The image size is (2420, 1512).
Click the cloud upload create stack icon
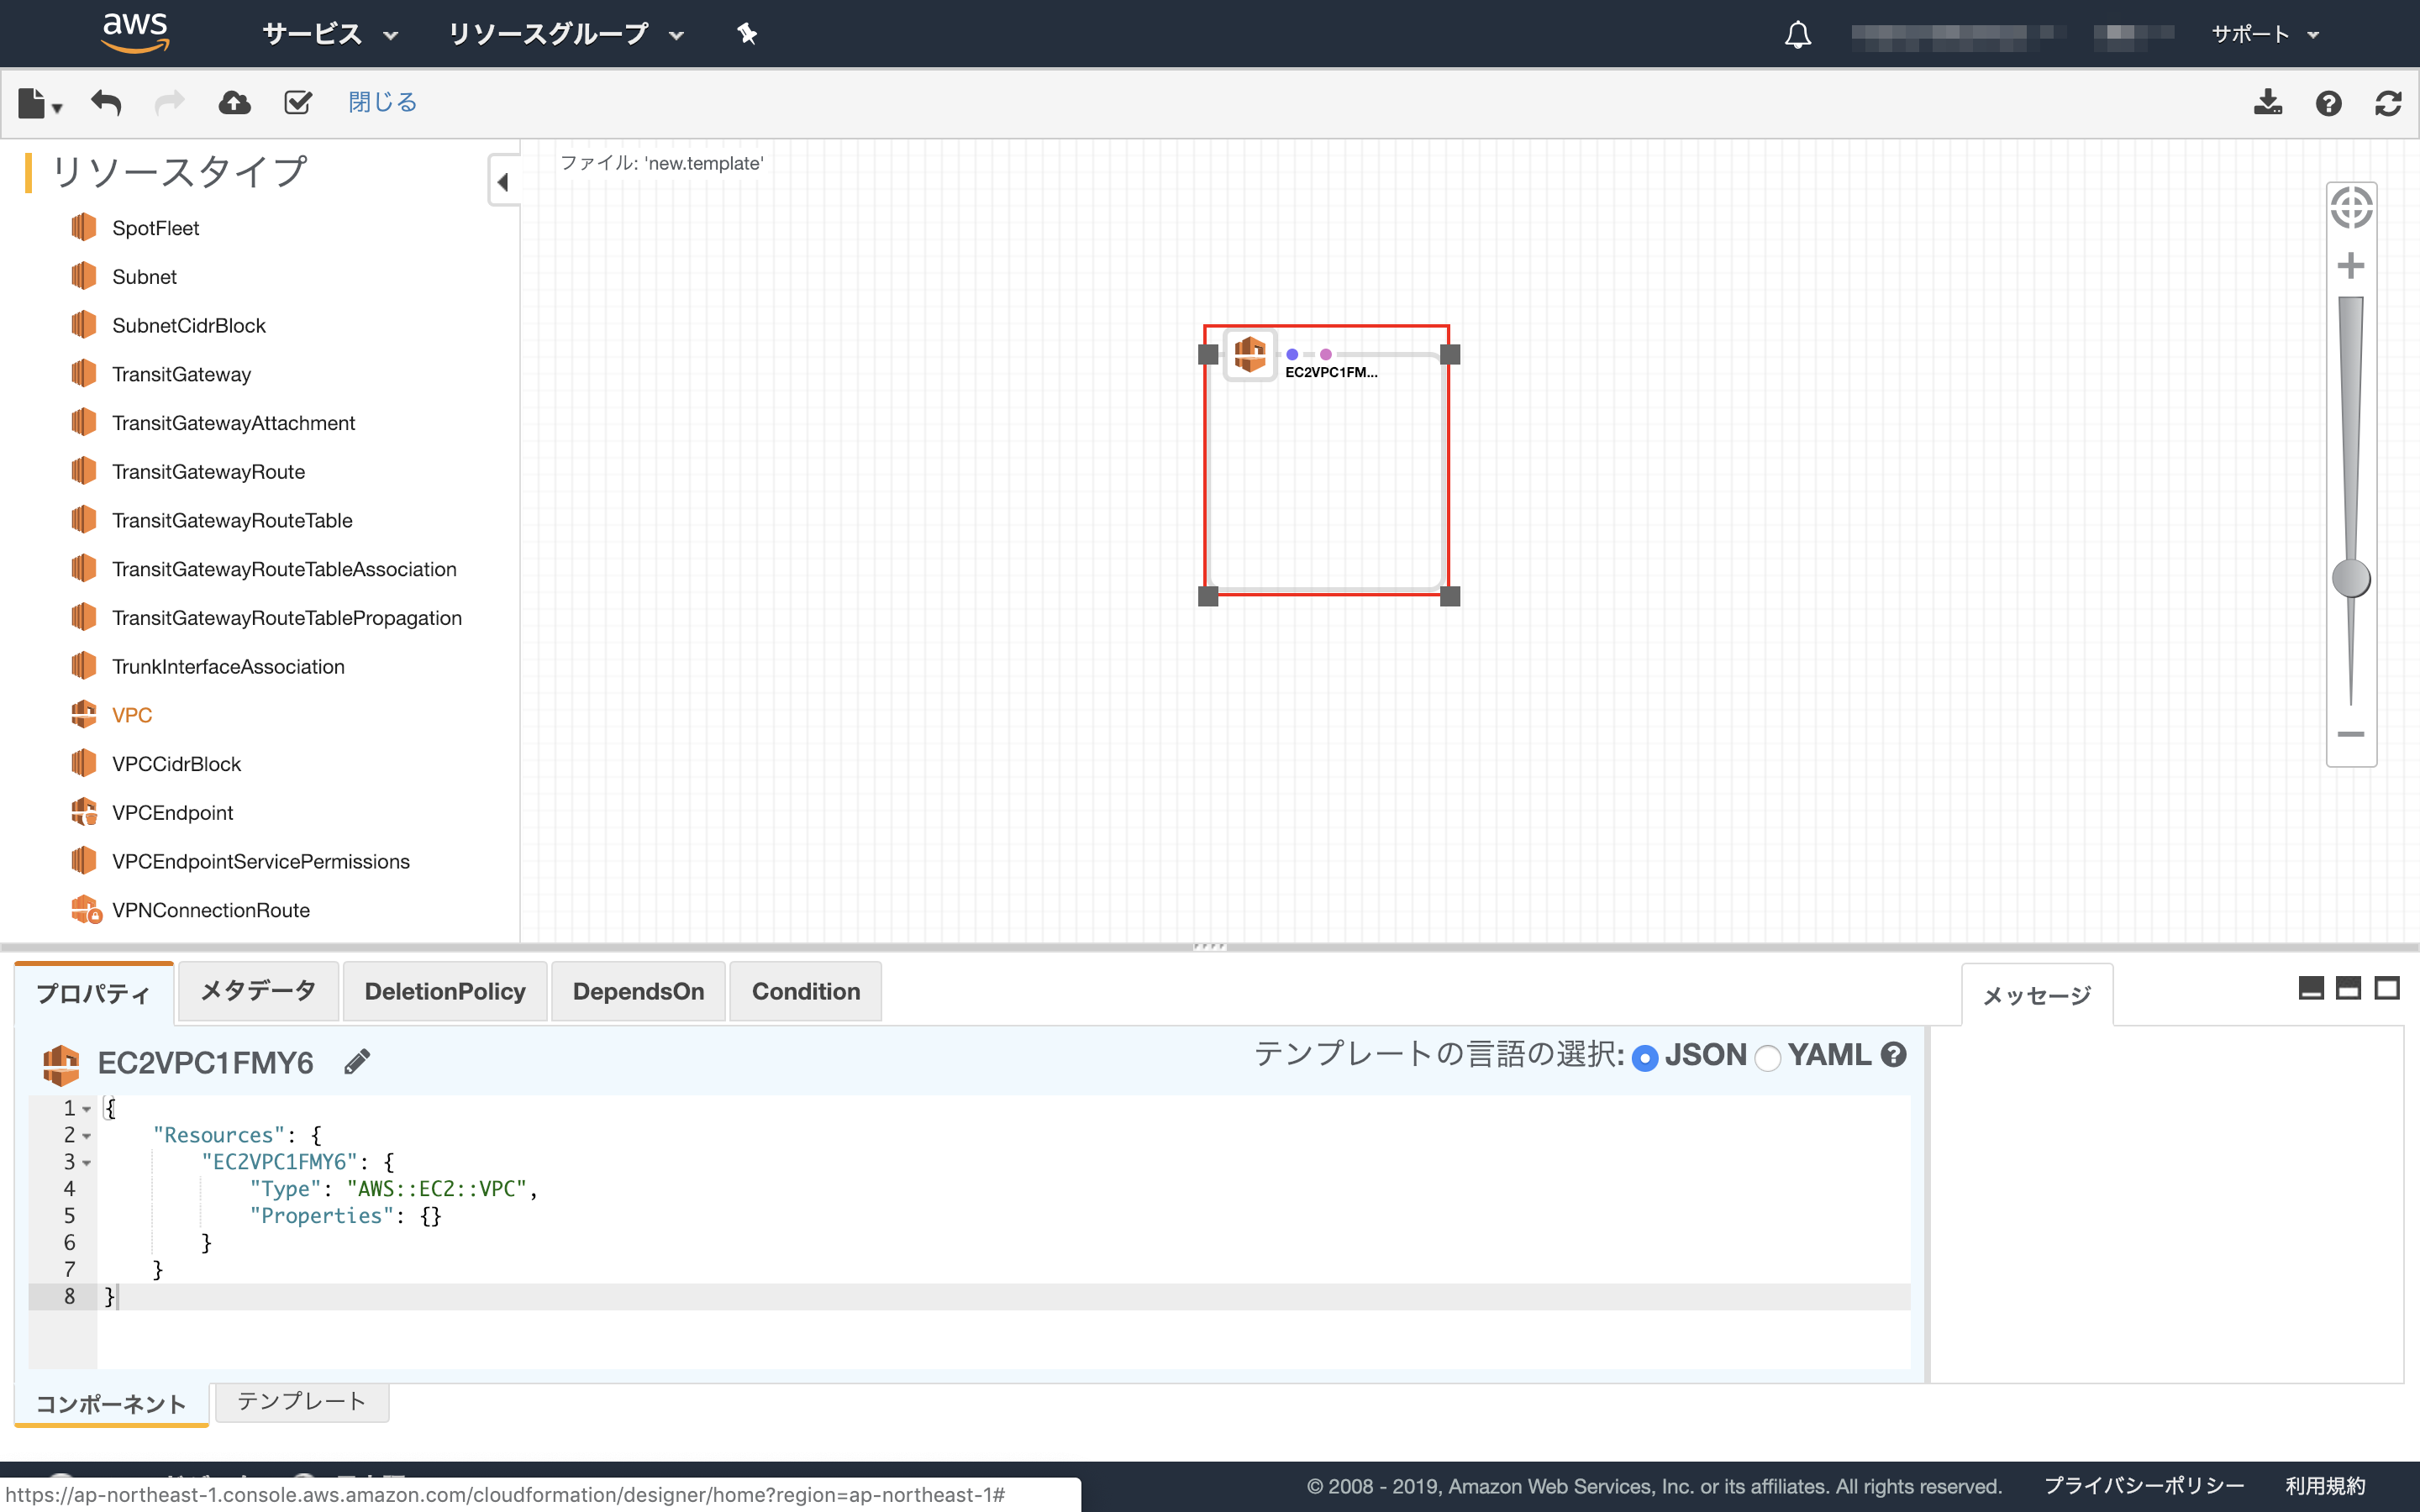[x=234, y=102]
